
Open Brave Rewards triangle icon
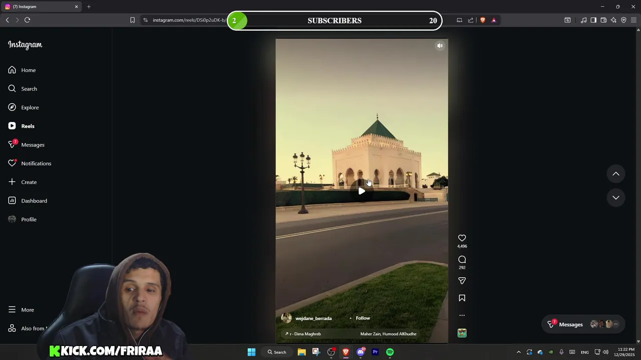tap(494, 20)
